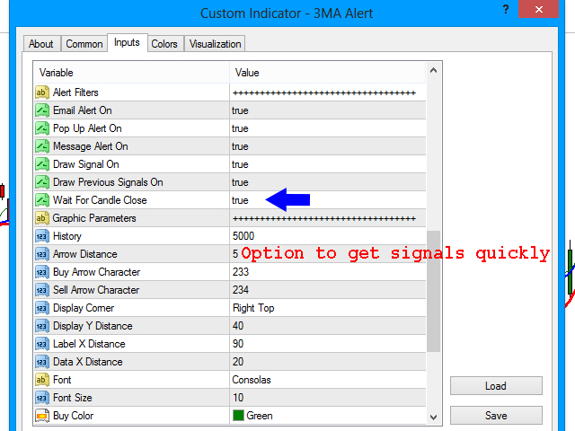The width and height of the screenshot is (575, 431).
Task: Open the dialog help question mark
Action: [506, 9]
